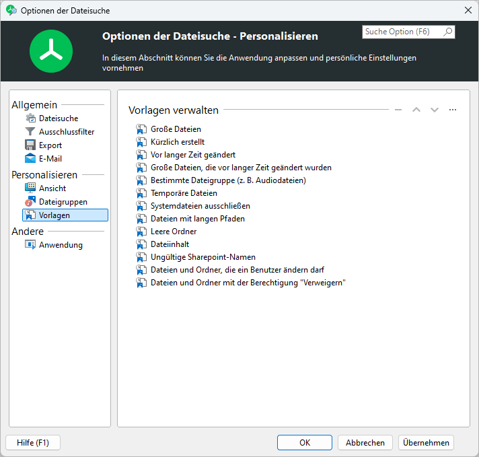Select 'Große Dateien, die vor langer Zeit geändert wurden'
Viewport: 479px width, 457px height.
point(241,168)
